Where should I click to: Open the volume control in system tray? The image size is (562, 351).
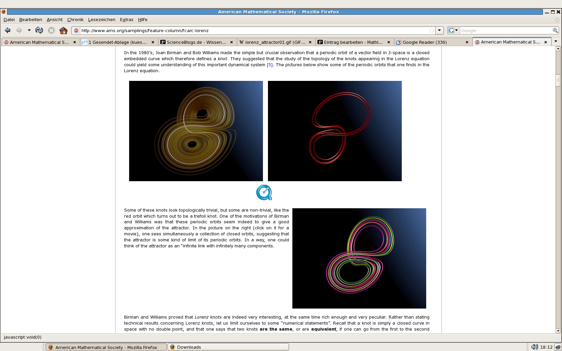534,347
